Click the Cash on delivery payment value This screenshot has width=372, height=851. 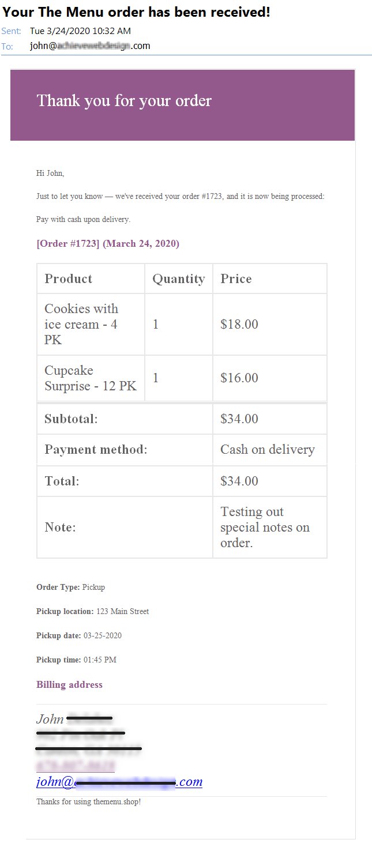[x=268, y=450]
